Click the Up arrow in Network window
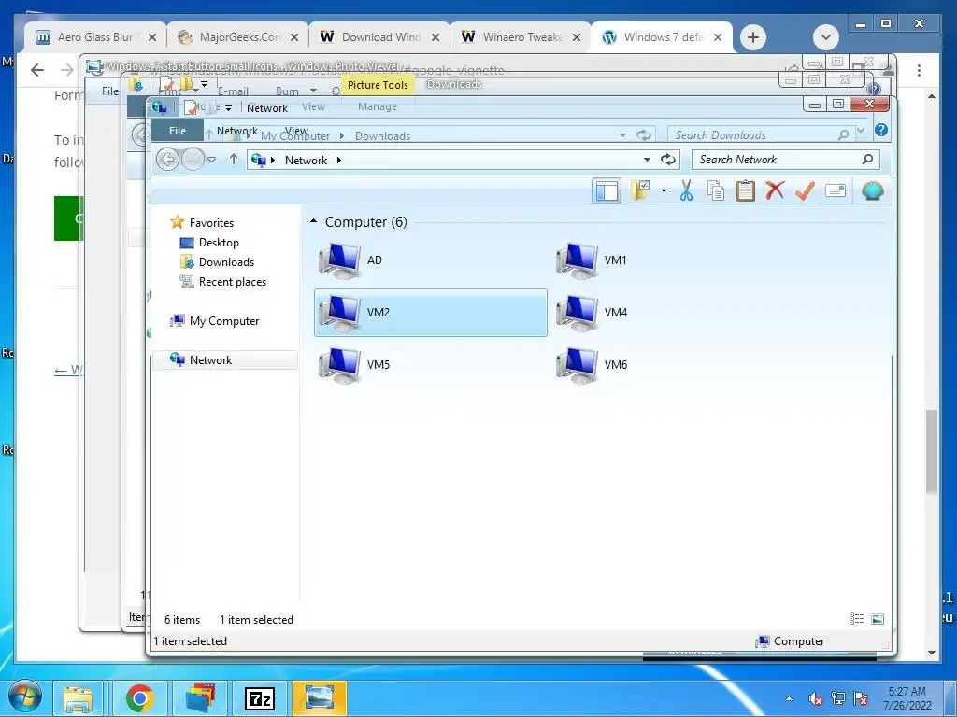This screenshot has height=717, width=957. coord(233,160)
